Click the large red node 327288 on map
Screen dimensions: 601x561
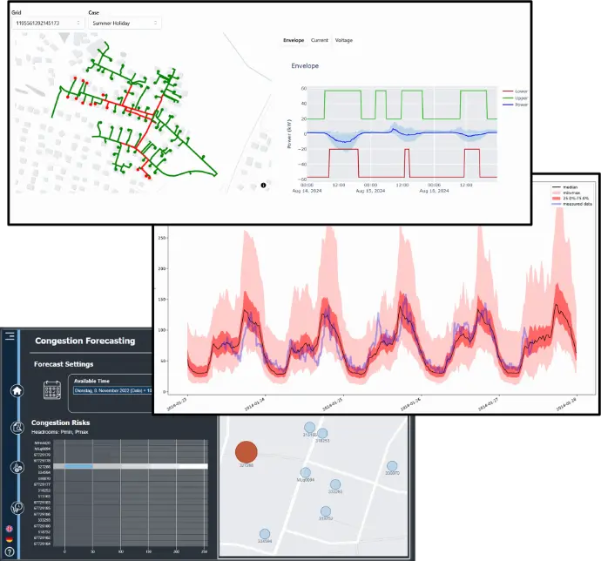(246, 451)
